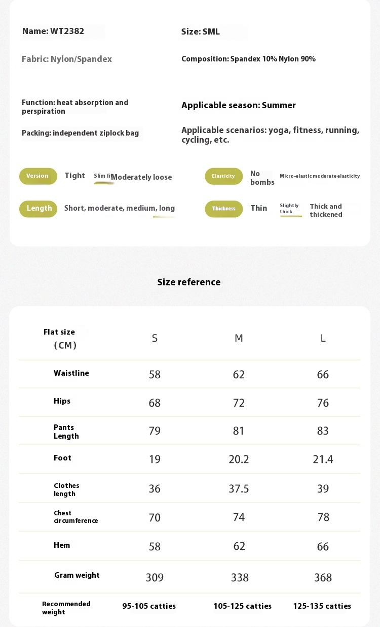Click the olive Thickness pill label
The image size is (380, 627).
223,209
